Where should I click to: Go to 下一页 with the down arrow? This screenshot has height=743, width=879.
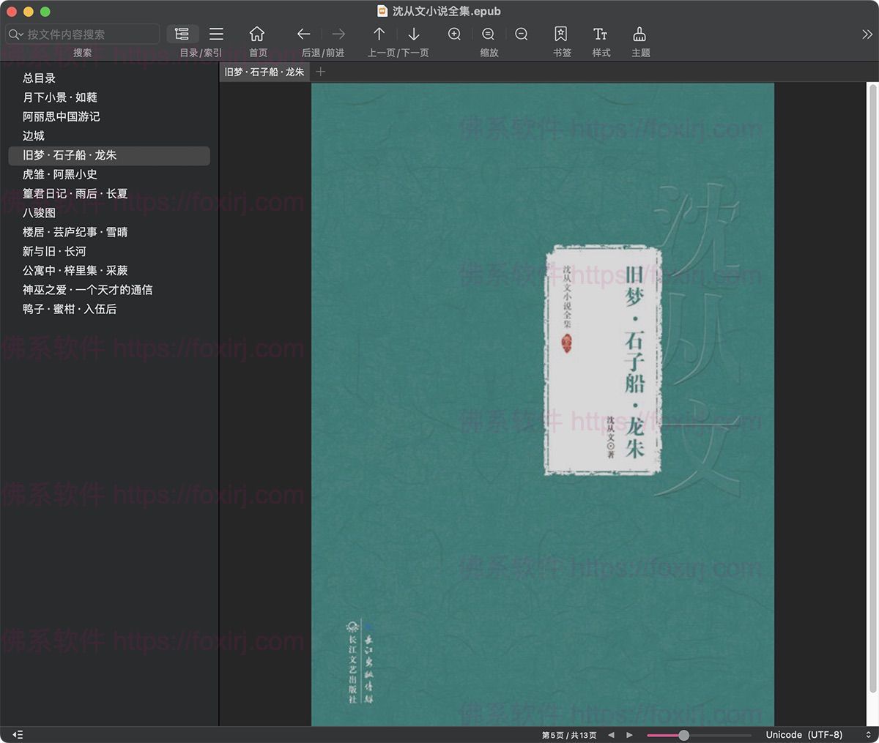click(x=414, y=34)
